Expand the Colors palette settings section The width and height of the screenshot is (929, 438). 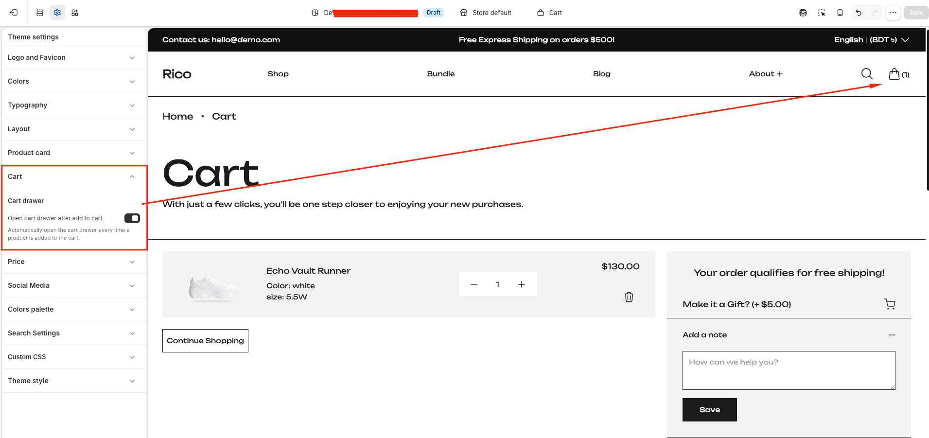click(x=74, y=309)
